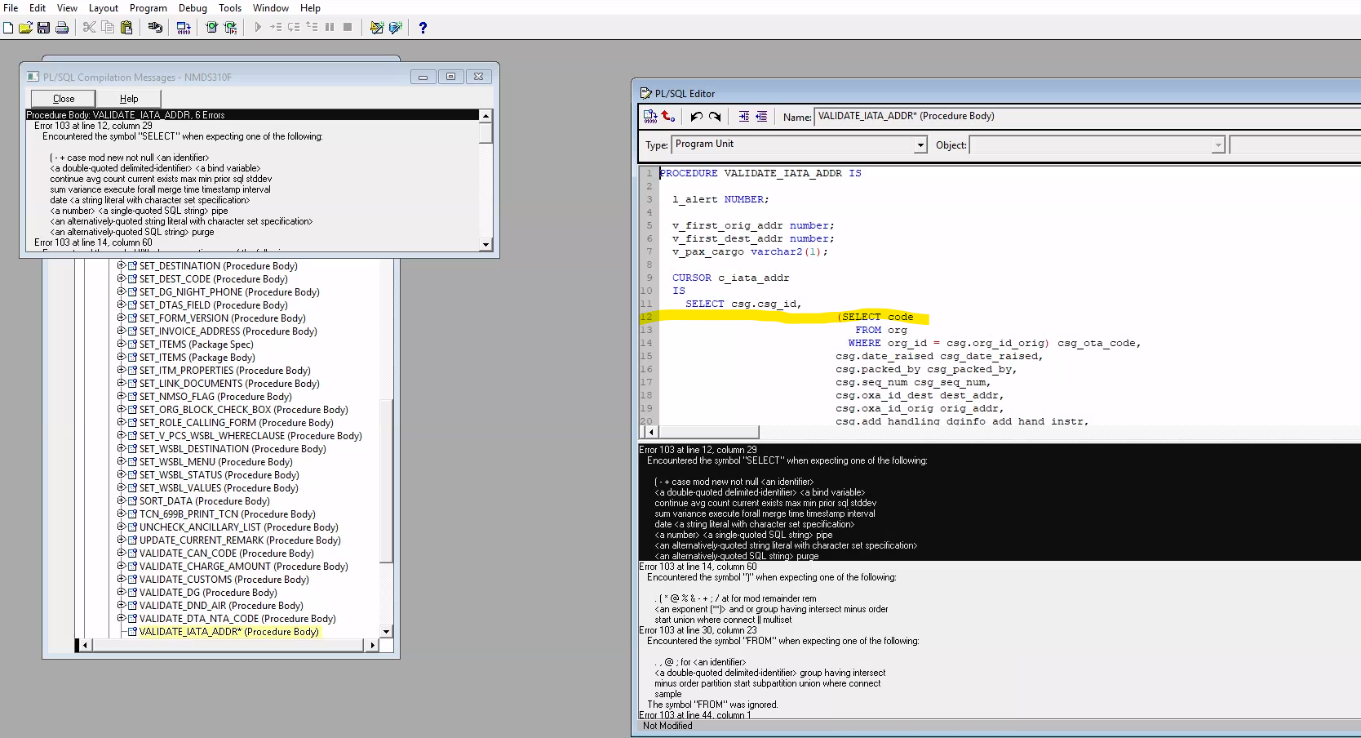
Task: Undo last edit in the PL/SQL Editor
Action: (x=696, y=117)
